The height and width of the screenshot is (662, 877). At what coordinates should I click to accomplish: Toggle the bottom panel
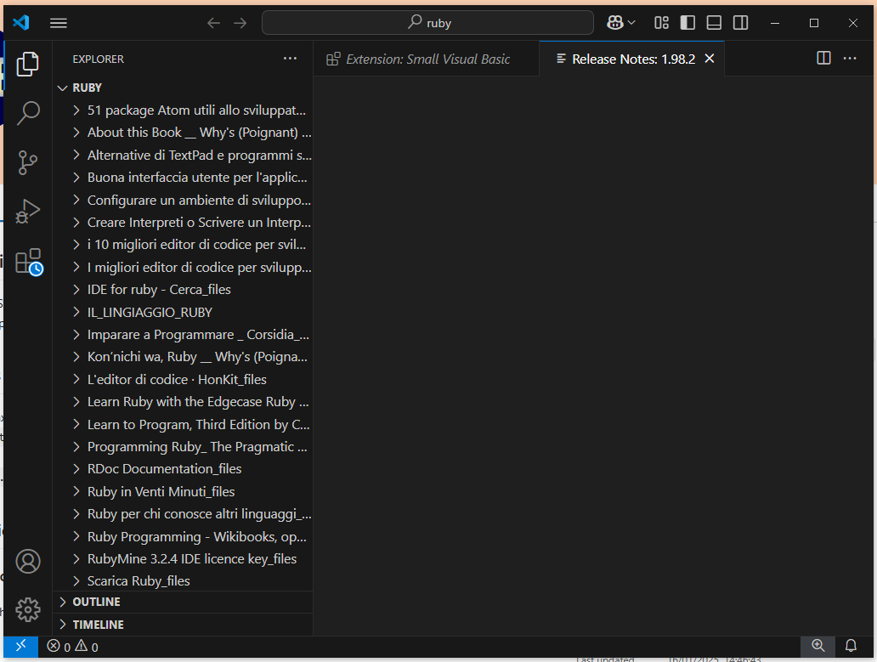714,22
